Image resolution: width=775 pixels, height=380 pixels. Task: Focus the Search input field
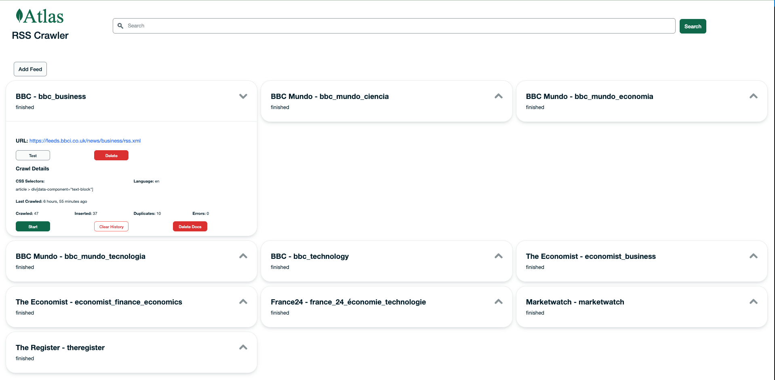[394, 26]
